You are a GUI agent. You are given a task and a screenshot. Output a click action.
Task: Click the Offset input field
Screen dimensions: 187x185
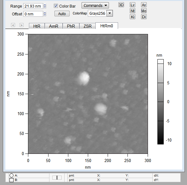point(33,14)
